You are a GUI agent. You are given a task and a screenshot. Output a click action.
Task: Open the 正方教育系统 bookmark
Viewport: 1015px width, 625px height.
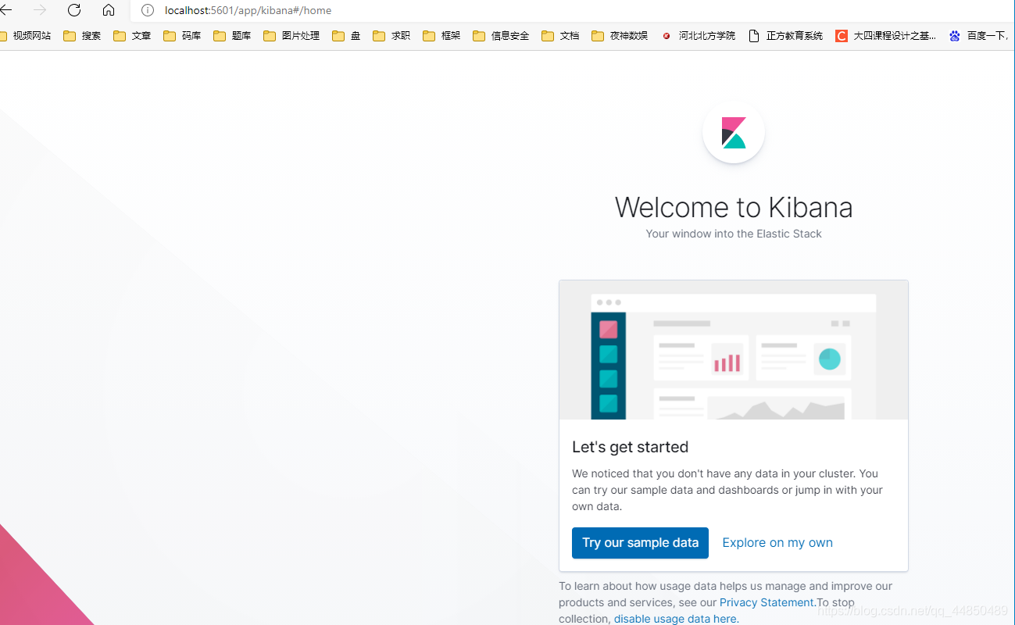click(x=785, y=36)
